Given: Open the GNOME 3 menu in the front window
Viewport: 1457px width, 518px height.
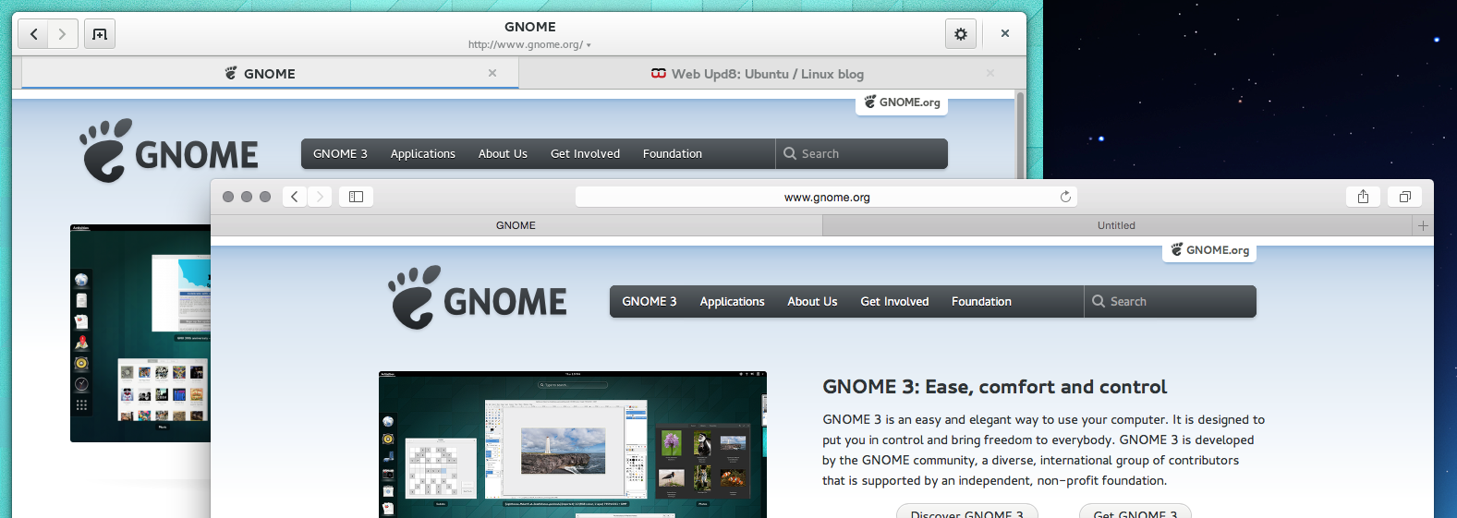Looking at the screenshot, I should [x=649, y=302].
